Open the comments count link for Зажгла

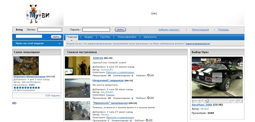click(x=132, y=76)
